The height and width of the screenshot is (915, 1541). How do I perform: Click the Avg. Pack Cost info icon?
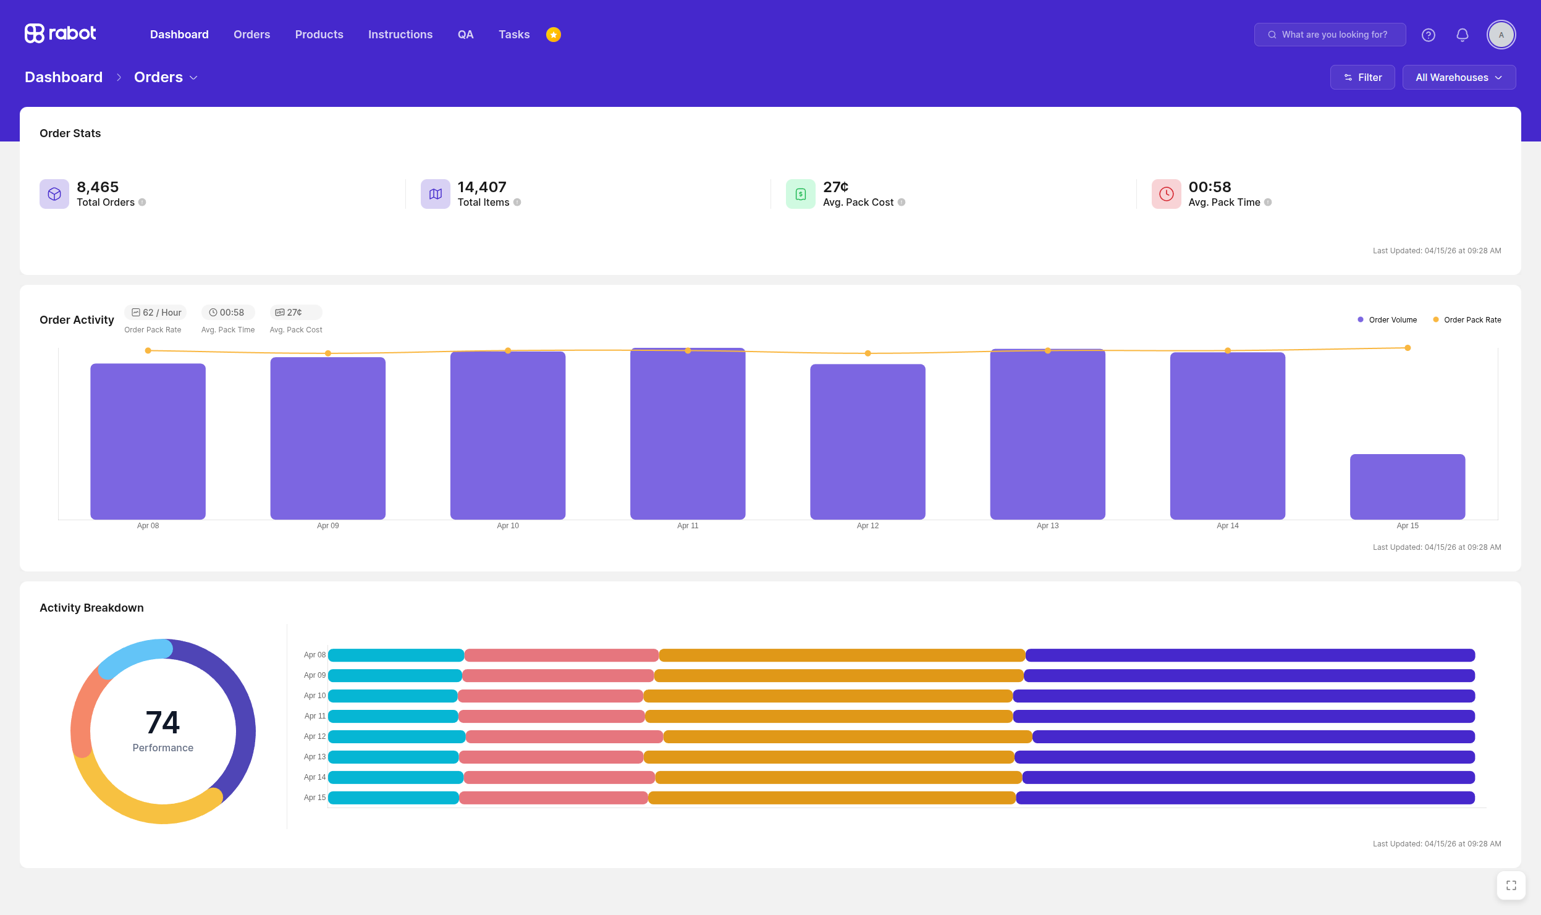pyautogui.click(x=901, y=202)
